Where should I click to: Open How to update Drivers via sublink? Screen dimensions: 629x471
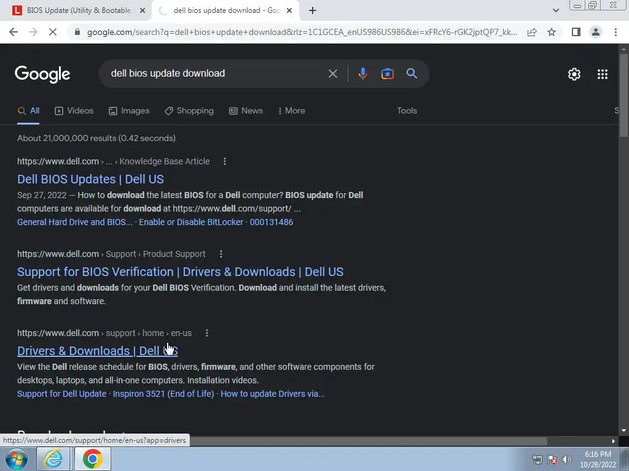click(x=273, y=394)
